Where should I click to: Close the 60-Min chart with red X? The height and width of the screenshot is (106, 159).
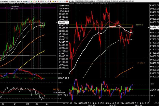click(67, 2)
